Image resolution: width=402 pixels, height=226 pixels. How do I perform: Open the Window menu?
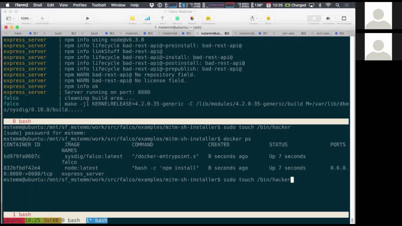tap(118, 5)
